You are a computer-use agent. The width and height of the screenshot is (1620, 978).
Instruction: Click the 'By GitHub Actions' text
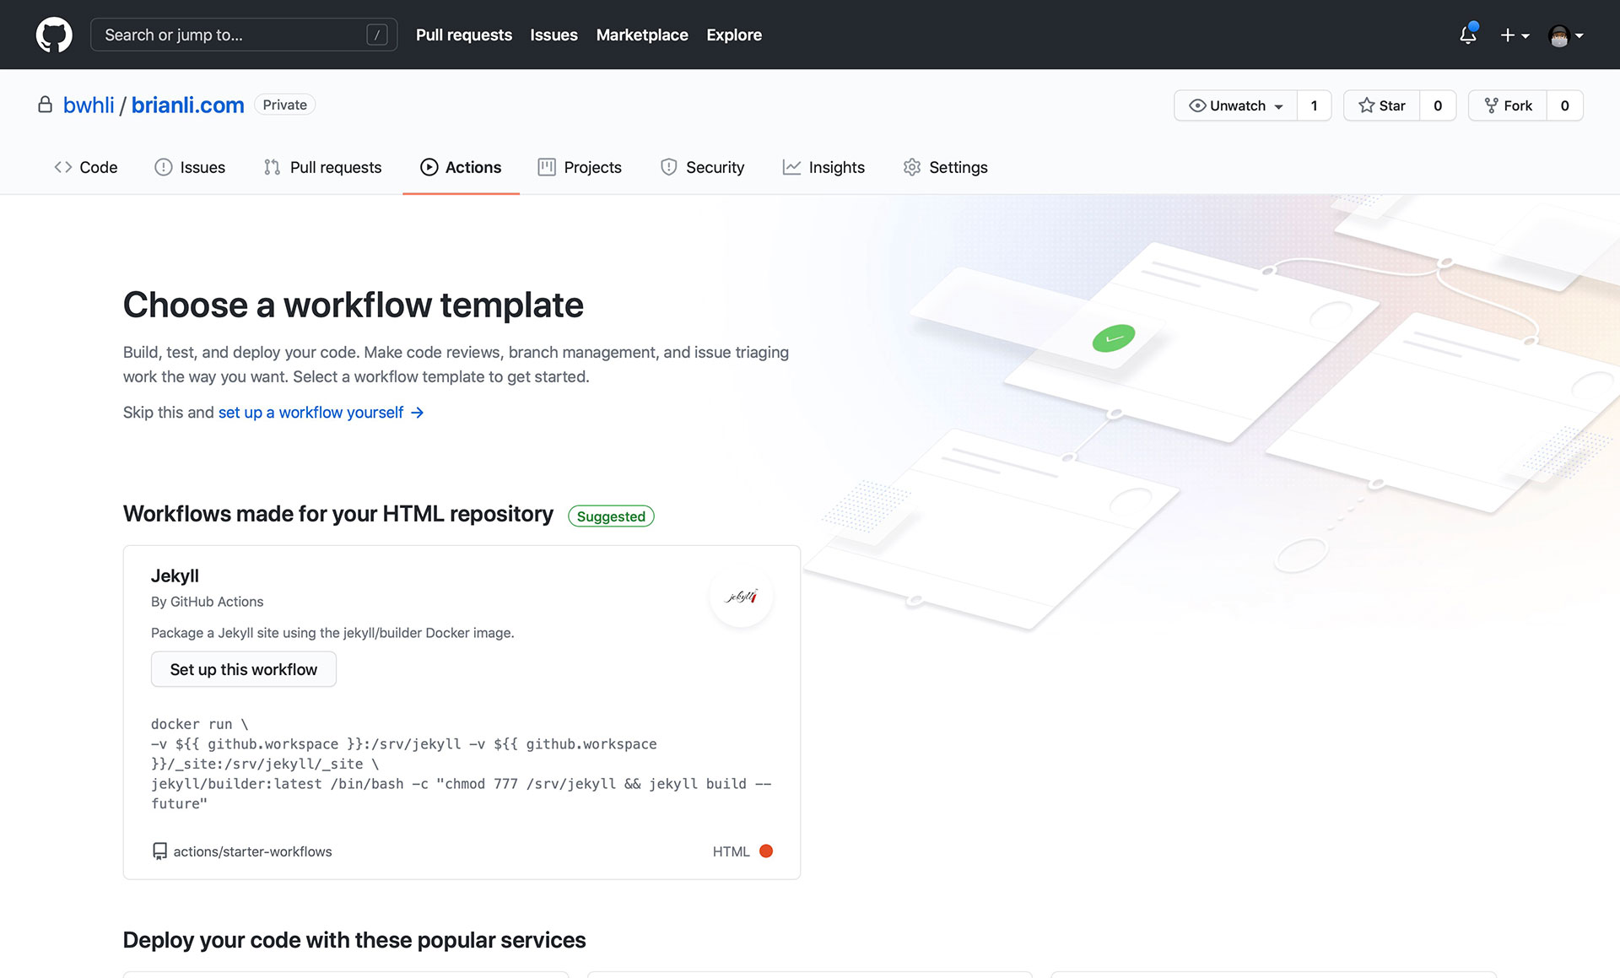(x=207, y=602)
